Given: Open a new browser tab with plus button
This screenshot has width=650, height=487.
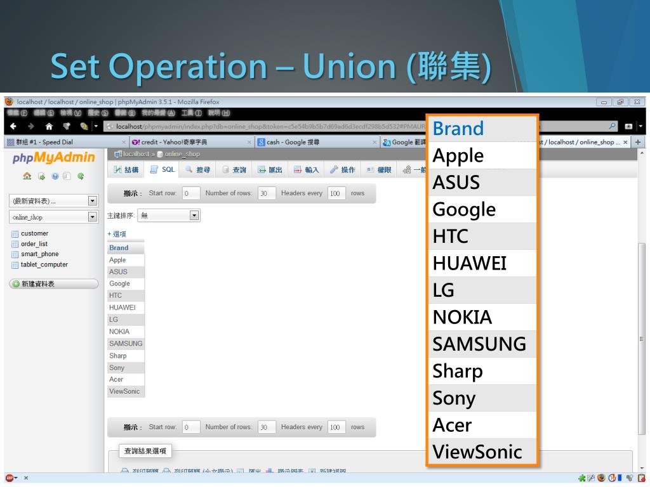Looking at the screenshot, I should pyautogui.click(x=638, y=142).
